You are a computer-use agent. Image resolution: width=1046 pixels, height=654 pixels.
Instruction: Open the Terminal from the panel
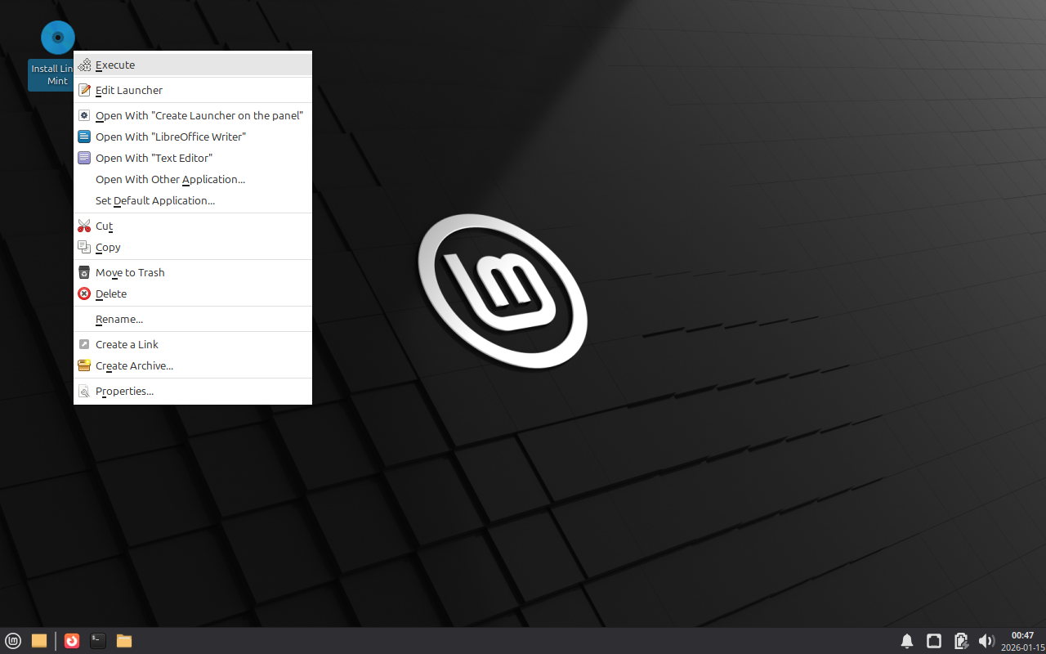(98, 641)
